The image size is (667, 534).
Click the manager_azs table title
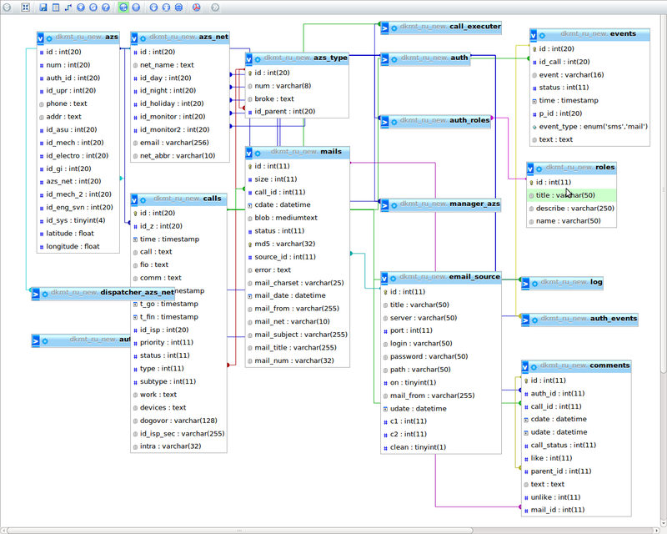(474, 204)
